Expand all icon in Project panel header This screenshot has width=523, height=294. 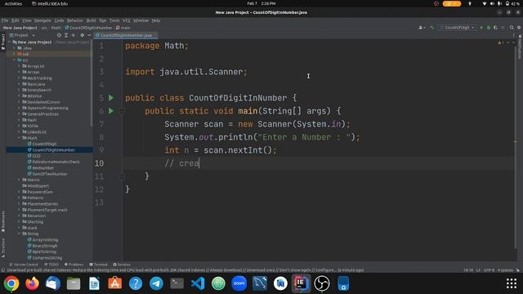tap(66, 35)
